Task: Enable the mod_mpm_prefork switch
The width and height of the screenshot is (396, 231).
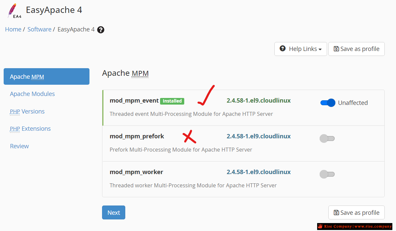Action: pyautogui.click(x=327, y=138)
